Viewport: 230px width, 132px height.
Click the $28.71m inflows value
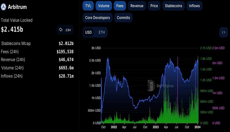(x=66, y=76)
